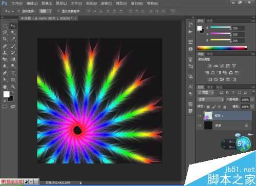Image resolution: width=256 pixels, height=186 pixels.
Task: Toggle lock image pixels brush icon
Action: click(x=214, y=107)
